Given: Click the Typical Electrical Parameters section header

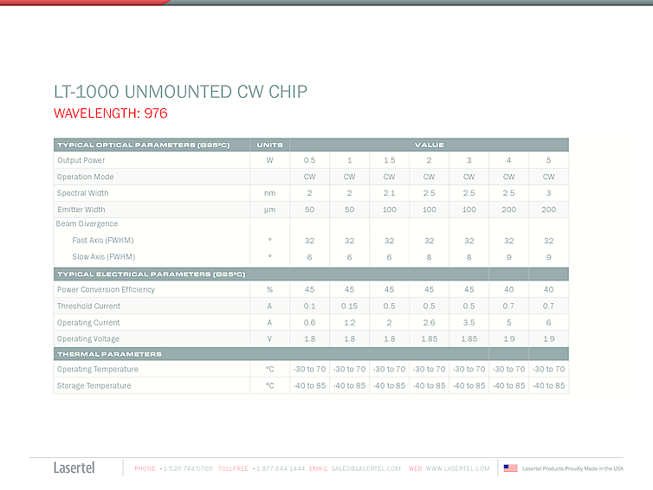Looking at the screenshot, I should click(x=151, y=274).
